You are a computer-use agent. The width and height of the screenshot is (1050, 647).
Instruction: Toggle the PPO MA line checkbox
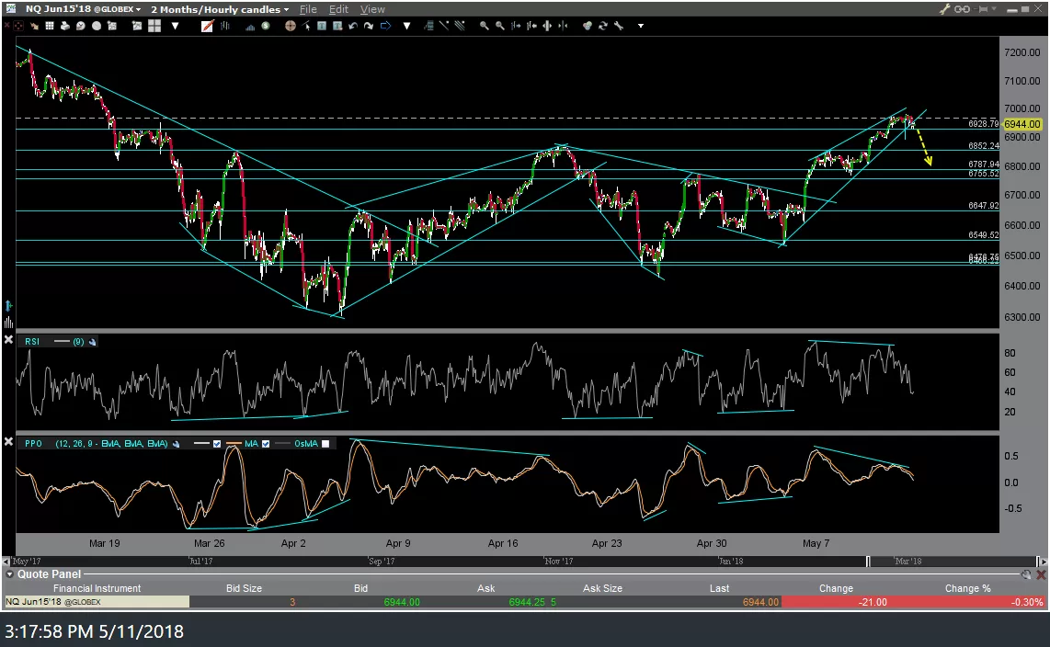point(266,444)
